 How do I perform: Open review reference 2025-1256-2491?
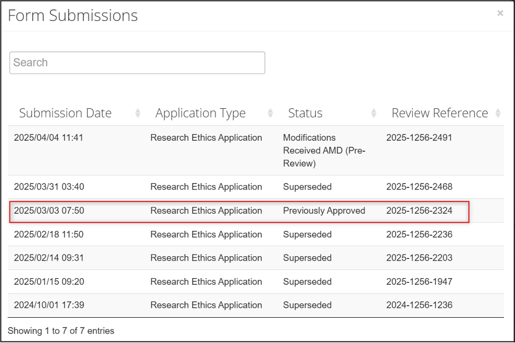click(419, 137)
